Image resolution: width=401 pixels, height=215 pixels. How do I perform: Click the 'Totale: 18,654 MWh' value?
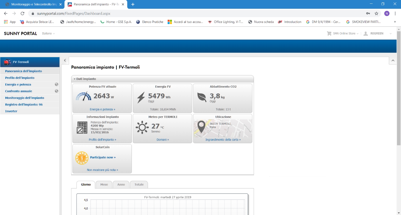click(x=162, y=109)
